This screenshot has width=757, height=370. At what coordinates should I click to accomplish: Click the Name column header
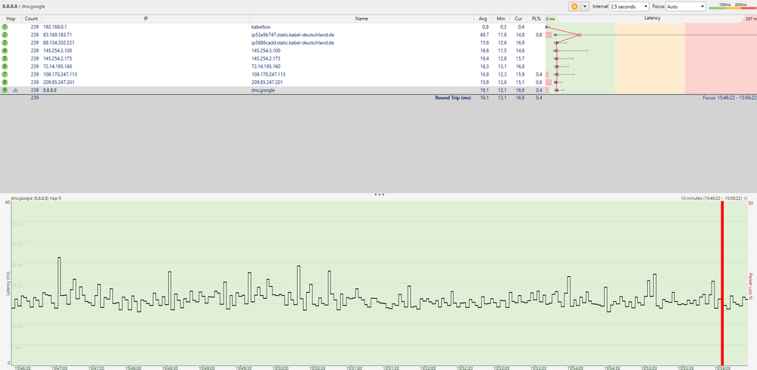361,17
